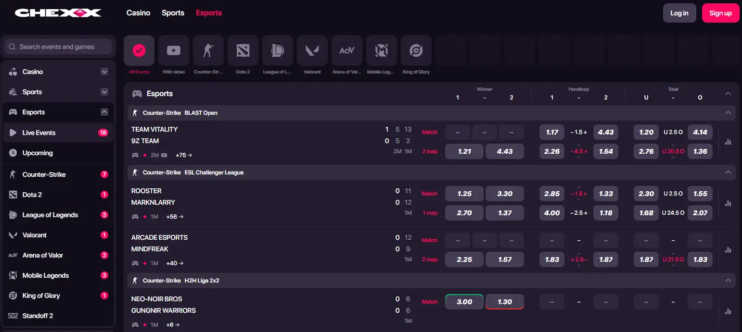
Task: Open King of Glory in the sidebar
Action: (58, 295)
